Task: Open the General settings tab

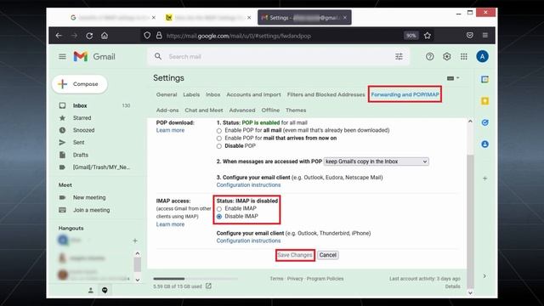Action: [167, 94]
